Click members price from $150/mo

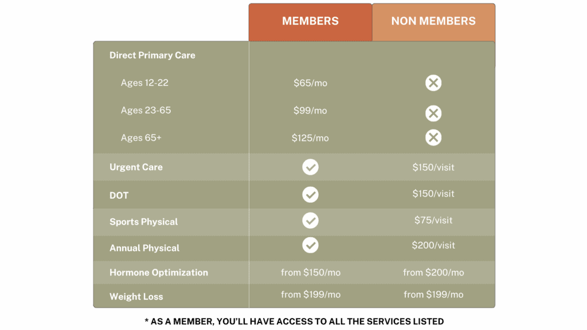[x=311, y=272]
